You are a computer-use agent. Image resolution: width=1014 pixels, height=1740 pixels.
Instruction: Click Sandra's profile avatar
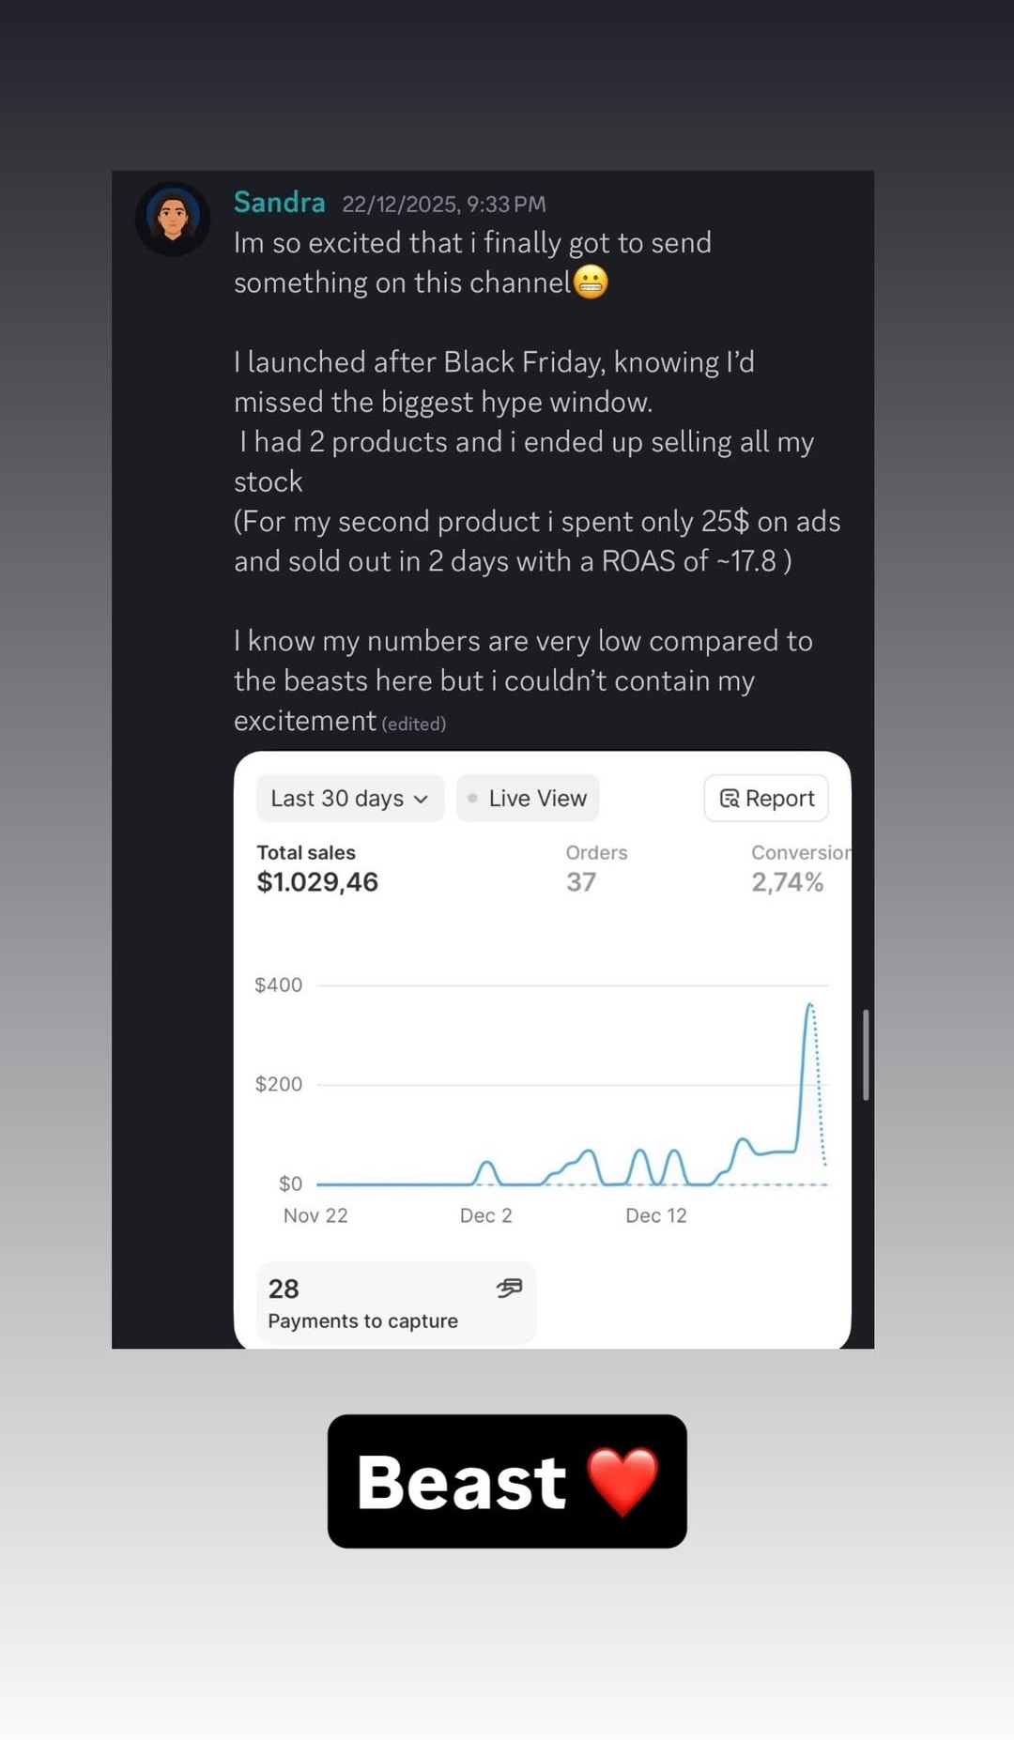(173, 219)
